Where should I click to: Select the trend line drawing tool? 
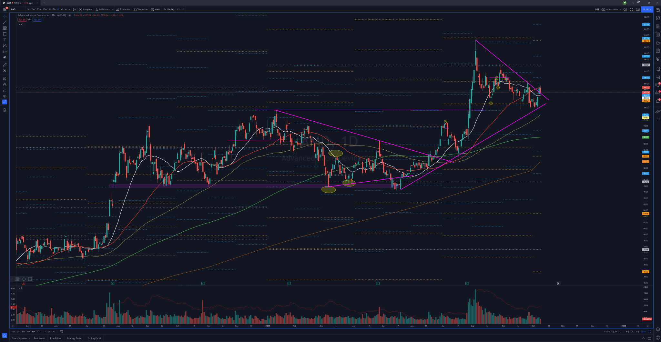point(5,22)
